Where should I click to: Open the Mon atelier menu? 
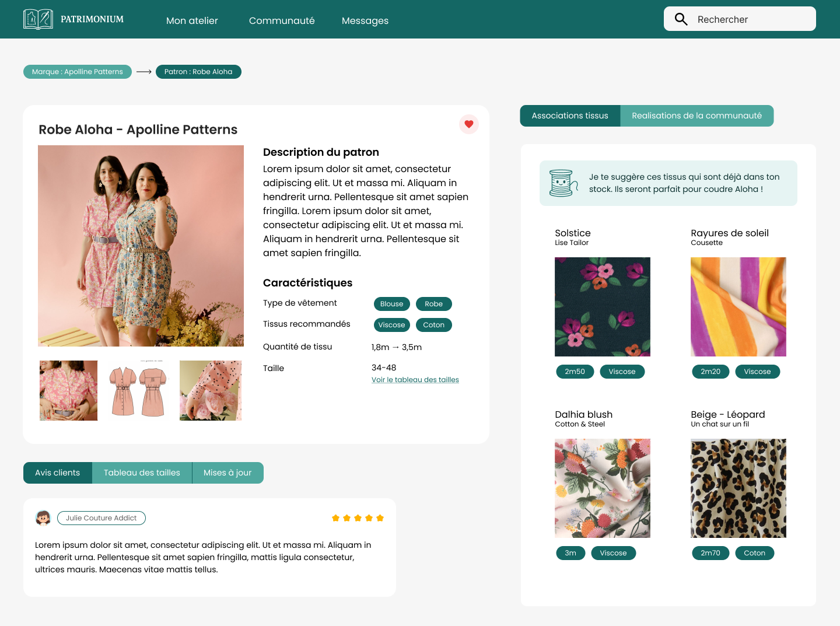(x=192, y=20)
